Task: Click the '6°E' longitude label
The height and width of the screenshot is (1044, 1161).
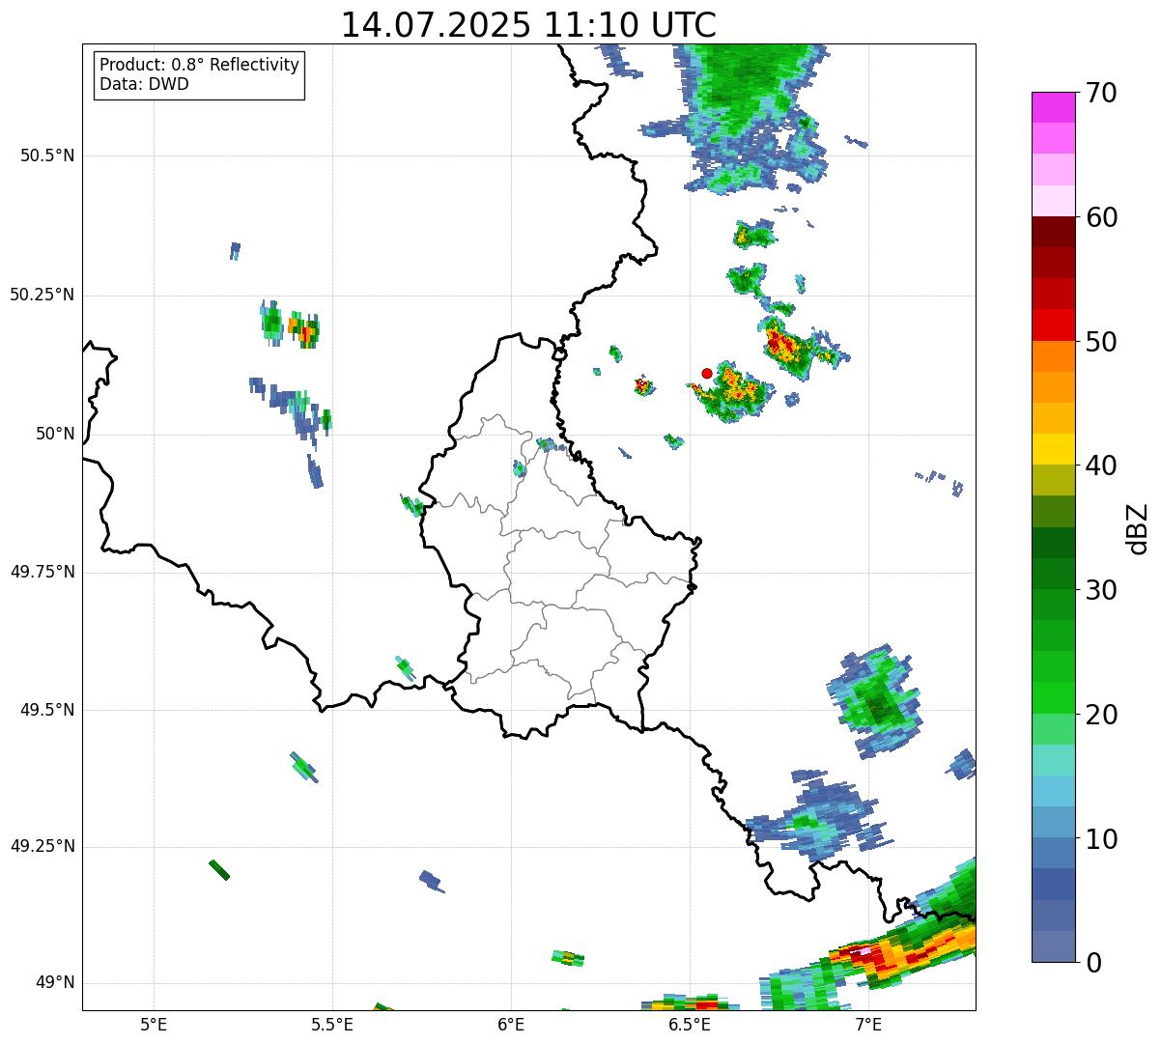Action: [511, 1024]
